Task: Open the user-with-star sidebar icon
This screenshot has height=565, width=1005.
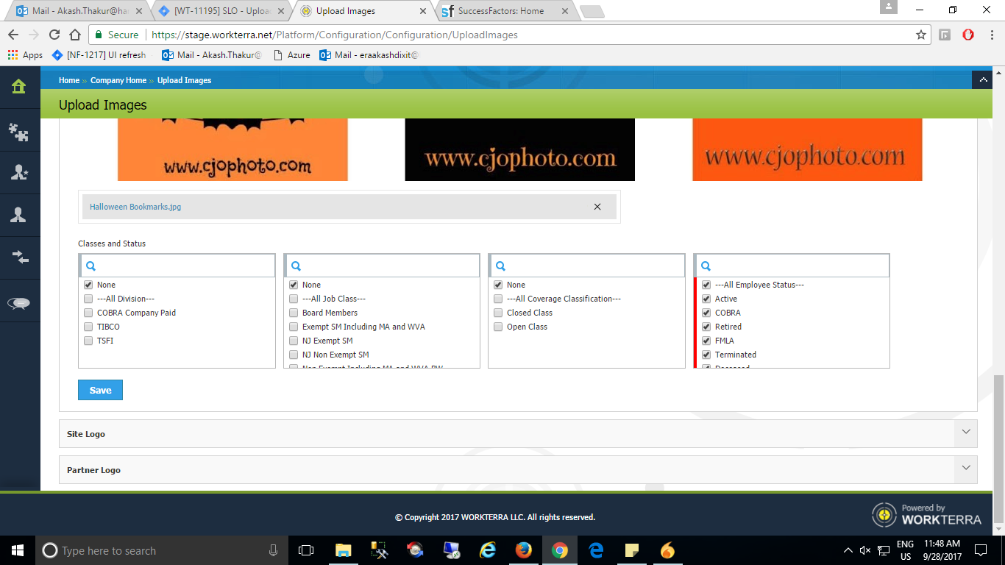Action: [19, 173]
